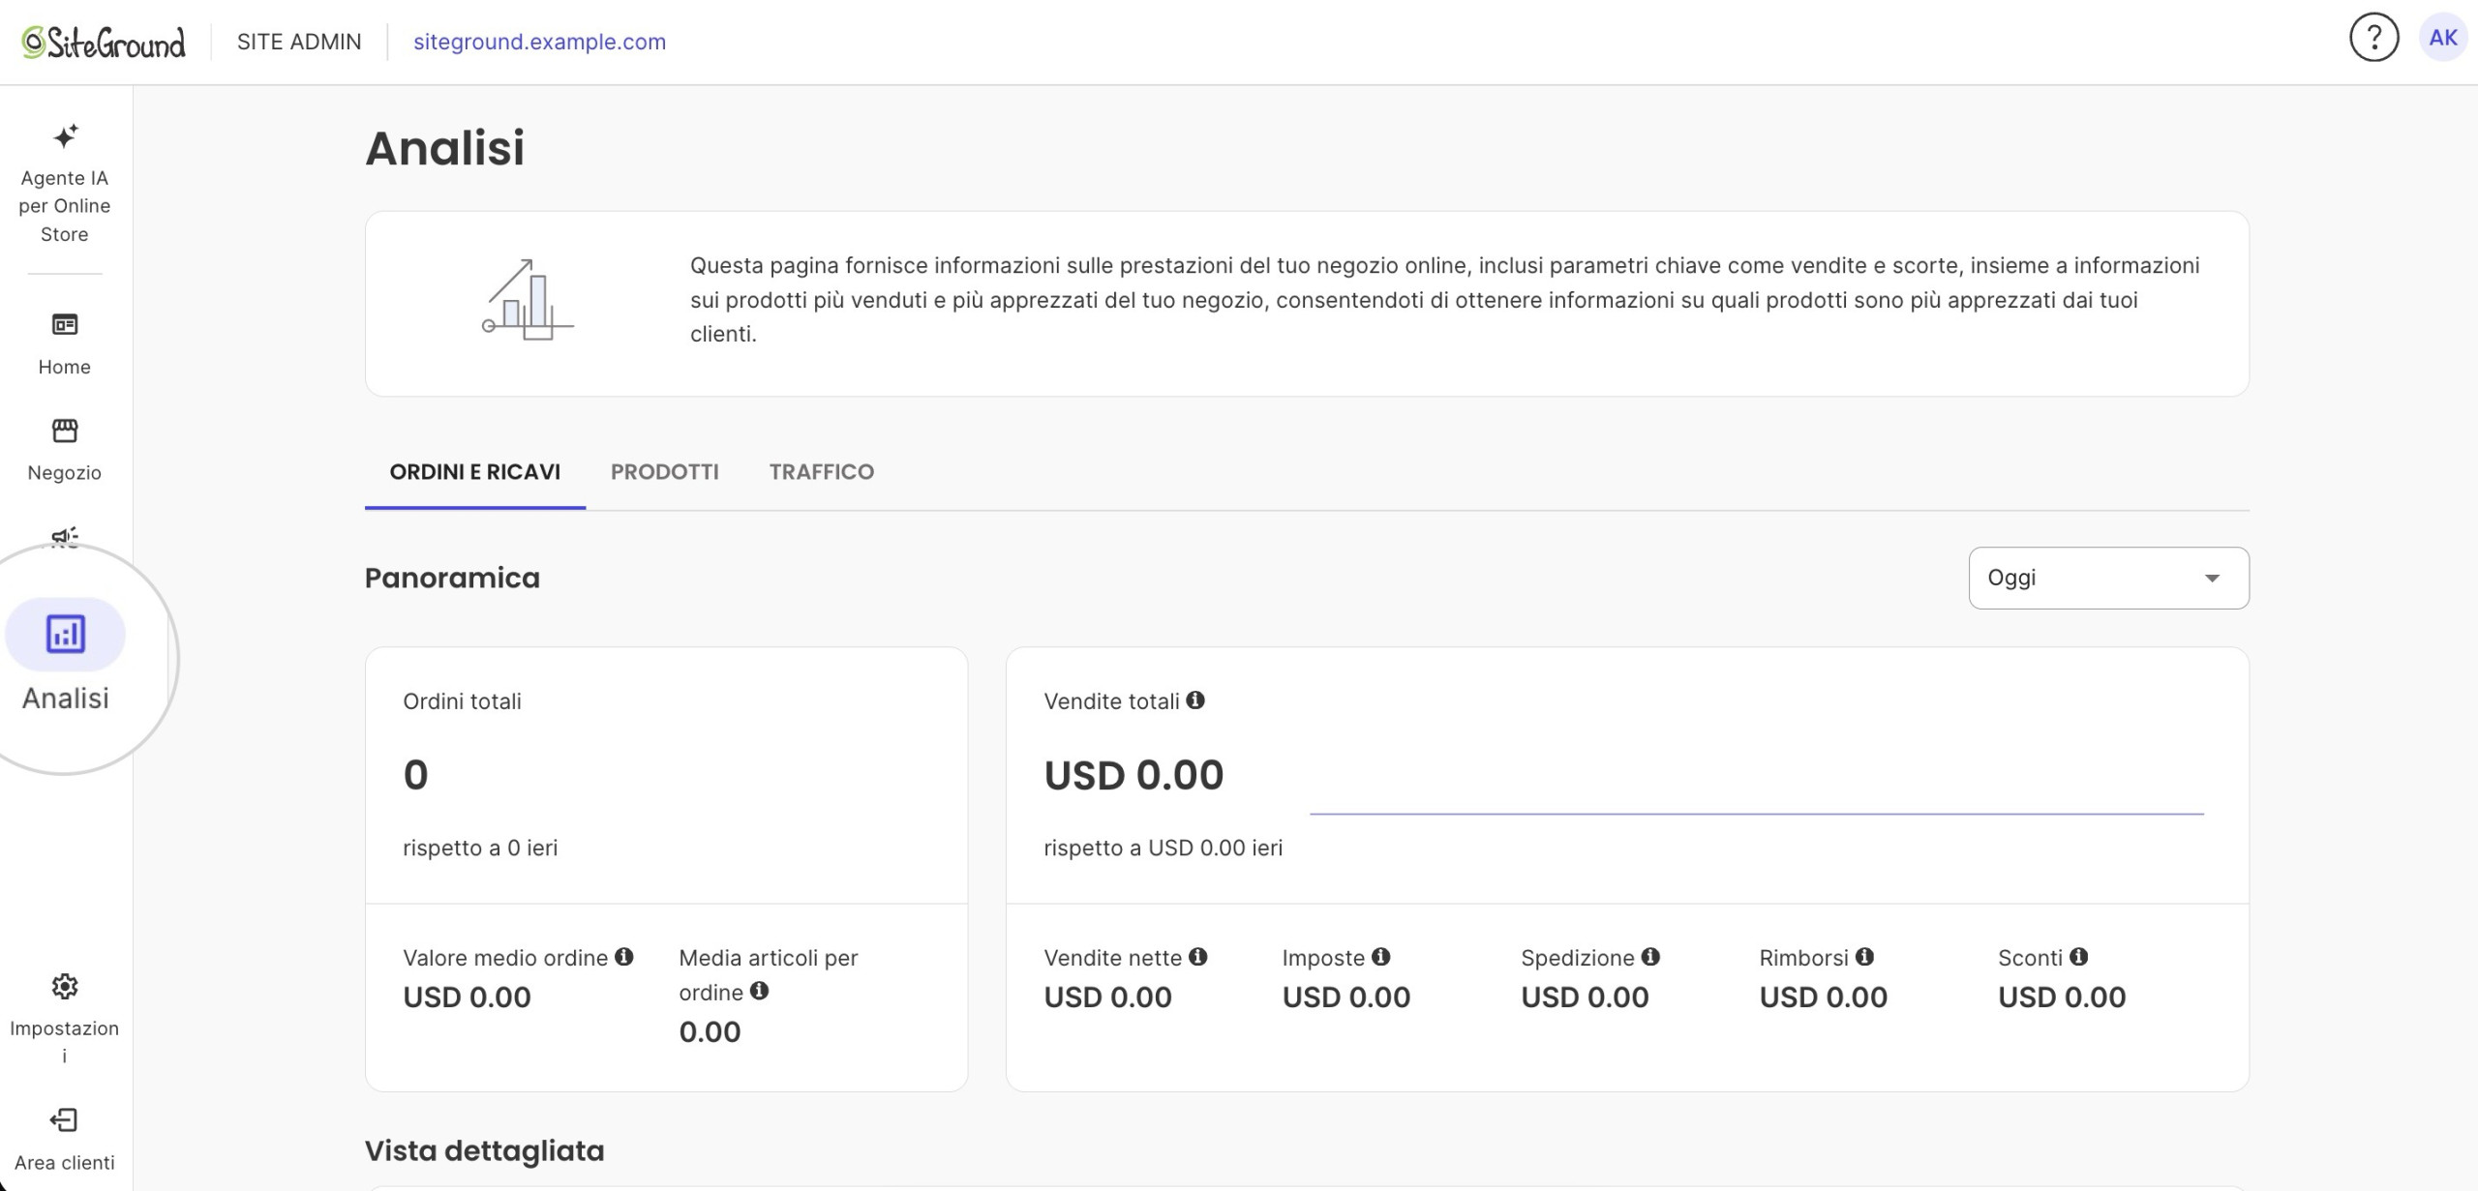Open the Negozio storefront icon
Image resolution: width=2478 pixels, height=1191 pixels.
(x=65, y=431)
